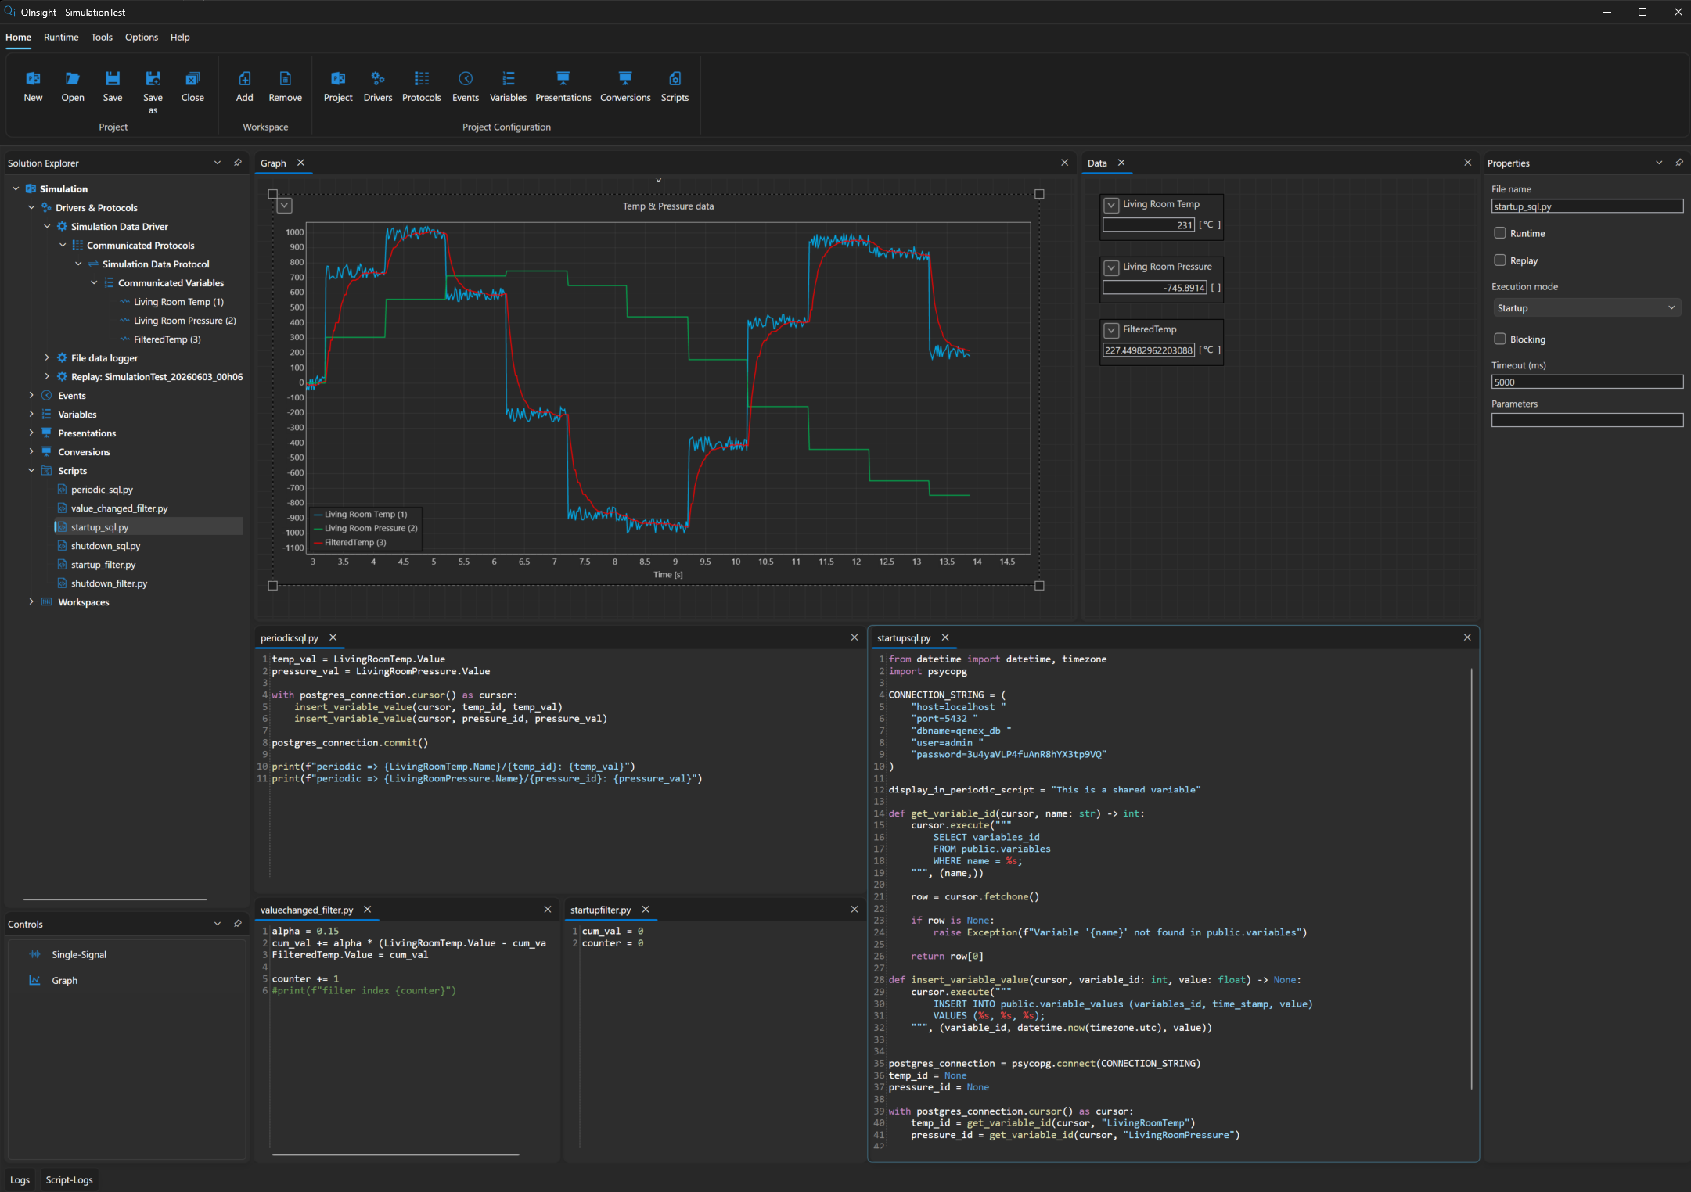Pin the Solution Explorer panel
1691x1192 pixels.
pos(238,163)
